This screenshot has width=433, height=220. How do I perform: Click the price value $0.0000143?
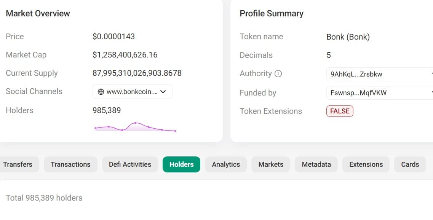click(x=113, y=37)
